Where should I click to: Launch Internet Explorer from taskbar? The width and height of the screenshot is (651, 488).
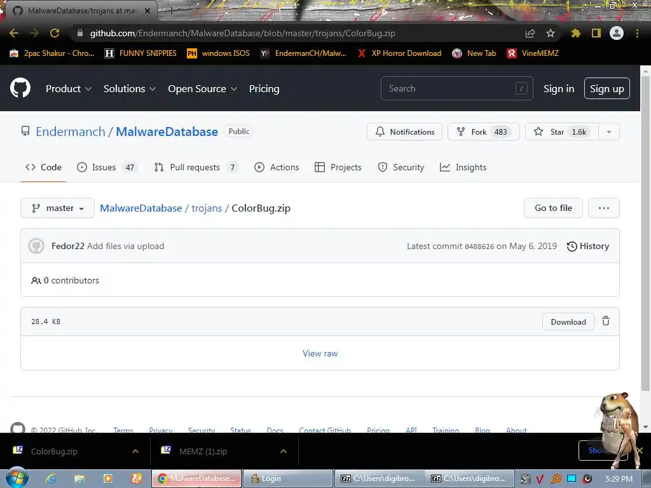point(51,478)
